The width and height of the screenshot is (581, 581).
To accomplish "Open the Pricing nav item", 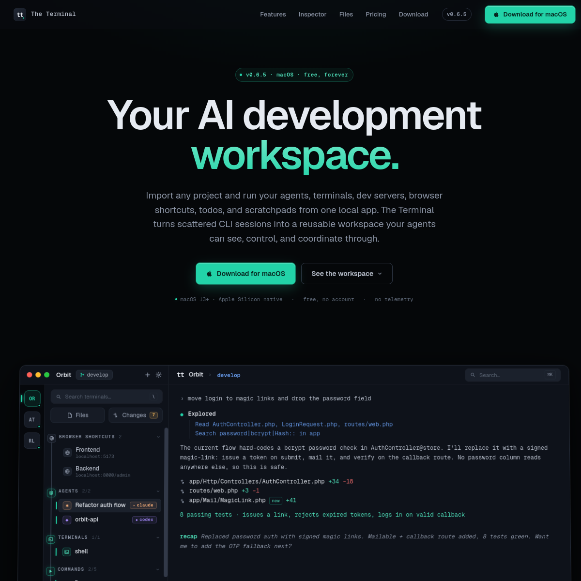I will pyautogui.click(x=376, y=15).
